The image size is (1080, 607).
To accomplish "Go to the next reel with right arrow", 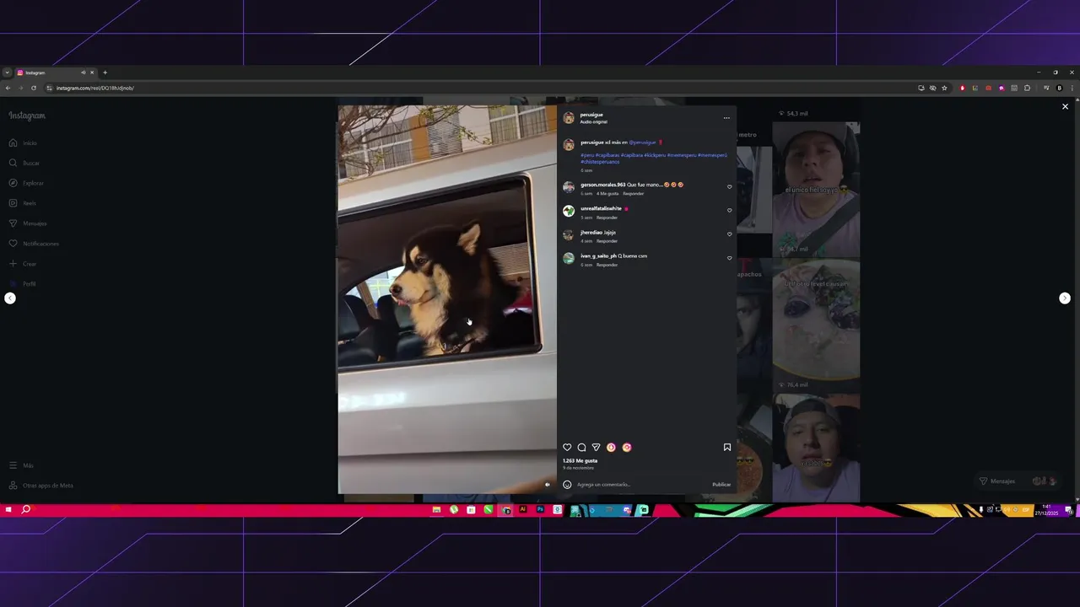I will point(1065,298).
